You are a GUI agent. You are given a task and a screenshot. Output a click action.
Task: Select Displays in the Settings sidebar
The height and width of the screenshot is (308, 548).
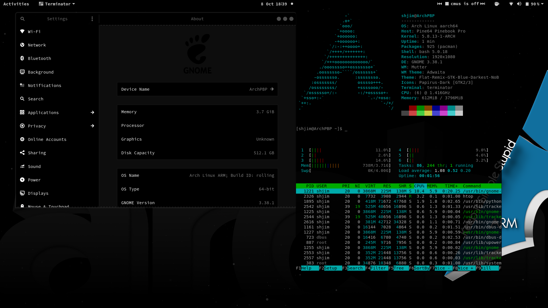[57, 193]
